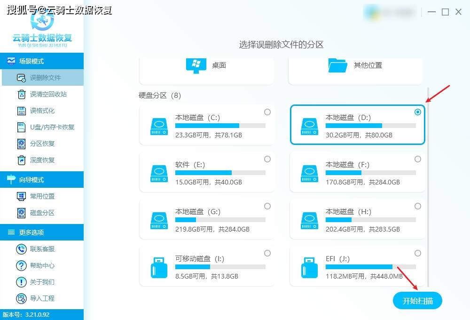Click the text 15.0GB可用，共40.0GB
The image size is (470, 320).
pos(209,182)
